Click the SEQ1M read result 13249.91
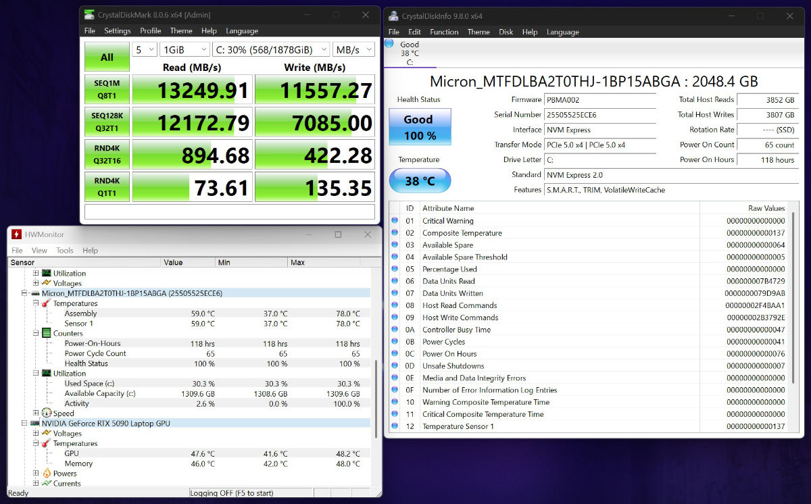 192,90
